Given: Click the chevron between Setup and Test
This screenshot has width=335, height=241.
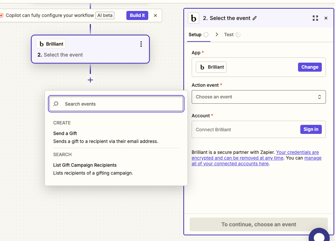Looking at the screenshot, I should click(x=217, y=35).
